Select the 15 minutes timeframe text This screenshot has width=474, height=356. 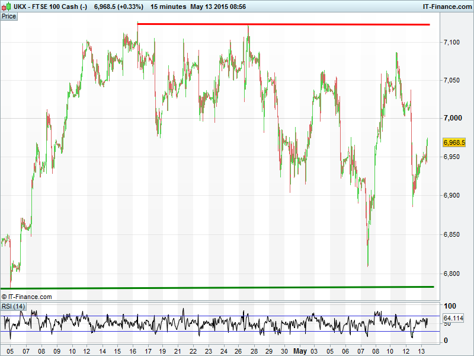point(168,7)
